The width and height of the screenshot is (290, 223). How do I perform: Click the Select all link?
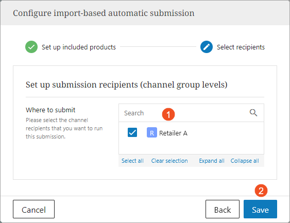tap(132, 161)
